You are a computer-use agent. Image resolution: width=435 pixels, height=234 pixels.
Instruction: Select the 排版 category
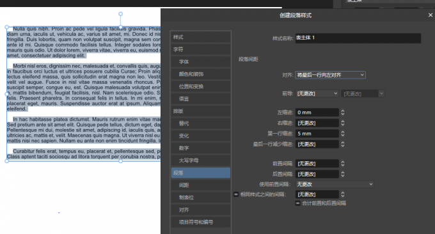tap(201, 111)
